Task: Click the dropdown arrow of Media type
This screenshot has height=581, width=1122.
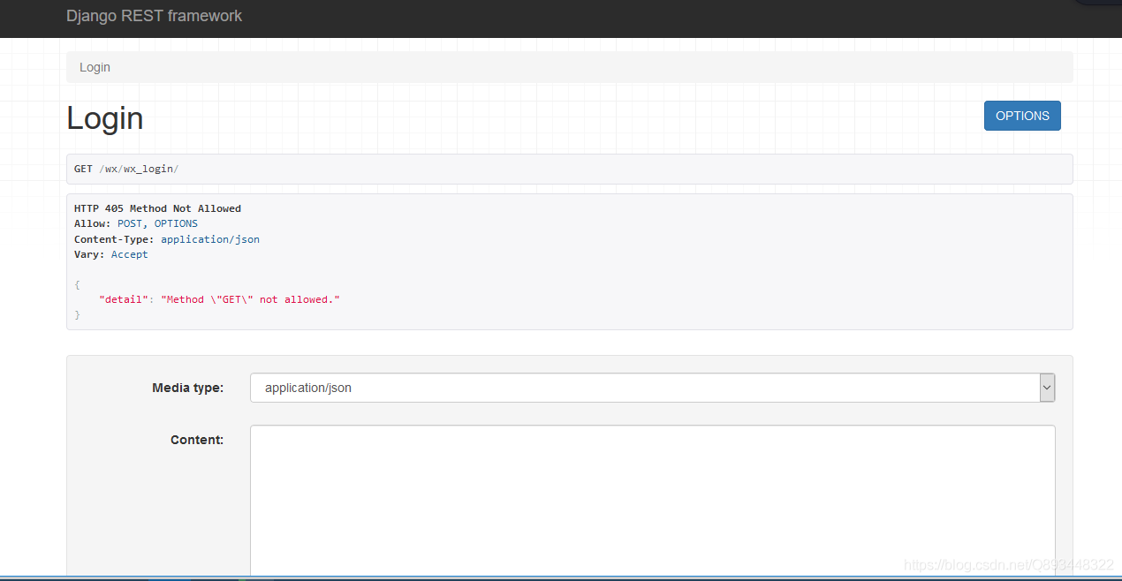Action: 1047,388
